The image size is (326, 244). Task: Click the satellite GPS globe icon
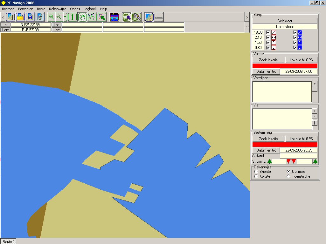coord(136,17)
